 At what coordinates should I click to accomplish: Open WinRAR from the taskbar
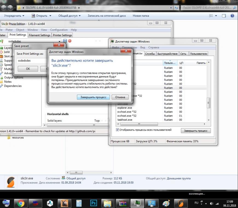[x=123, y=203]
